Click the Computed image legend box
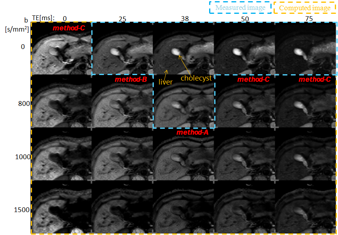Viewport: 338px width, 235px height. click(x=304, y=8)
